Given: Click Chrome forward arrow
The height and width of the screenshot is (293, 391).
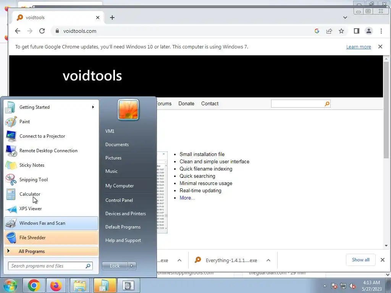Looking at the screenshot, I should tap(30, 31).
